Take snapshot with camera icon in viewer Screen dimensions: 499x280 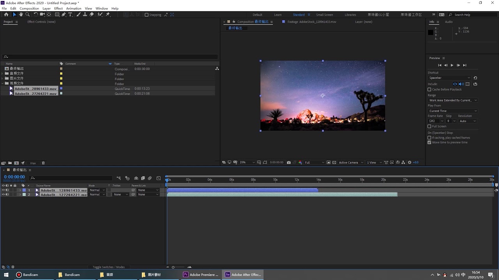click(288, 163)
